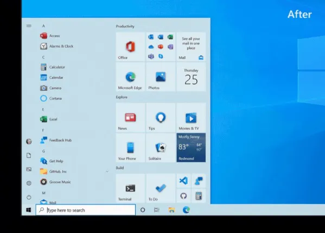Open Visual Studio Code small tile
The width and height of the screenshot is (325, 233).
tap(183, 181)
